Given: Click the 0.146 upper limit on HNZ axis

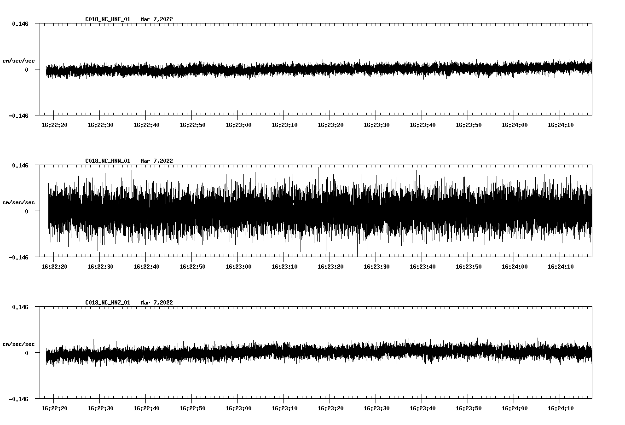Looking at the screenshot, I should (20, 307).
